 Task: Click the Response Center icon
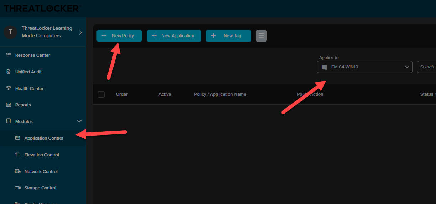(9, 55)
